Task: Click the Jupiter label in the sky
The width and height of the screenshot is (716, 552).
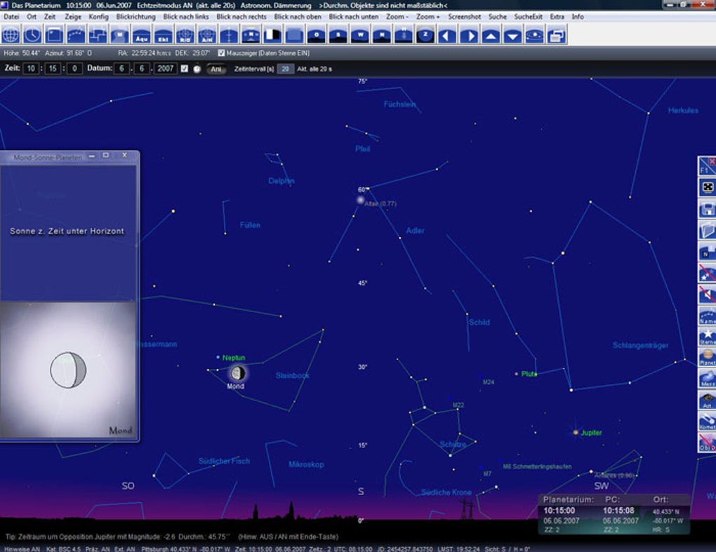Action: coord(591,433)
